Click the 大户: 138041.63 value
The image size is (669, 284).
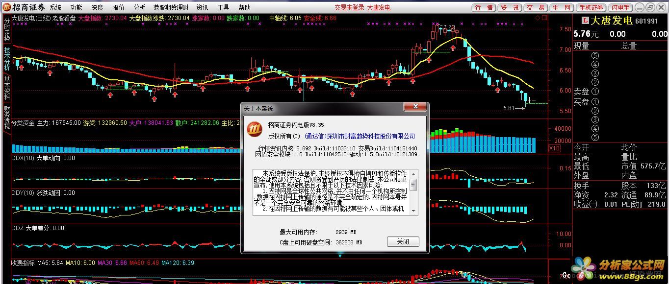pyautogui.click(x=151, y=123)
